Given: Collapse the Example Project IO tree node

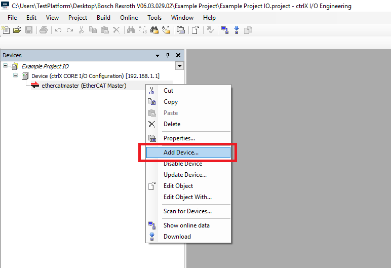Looking at the screenshot, I should (x=5, y=66).
